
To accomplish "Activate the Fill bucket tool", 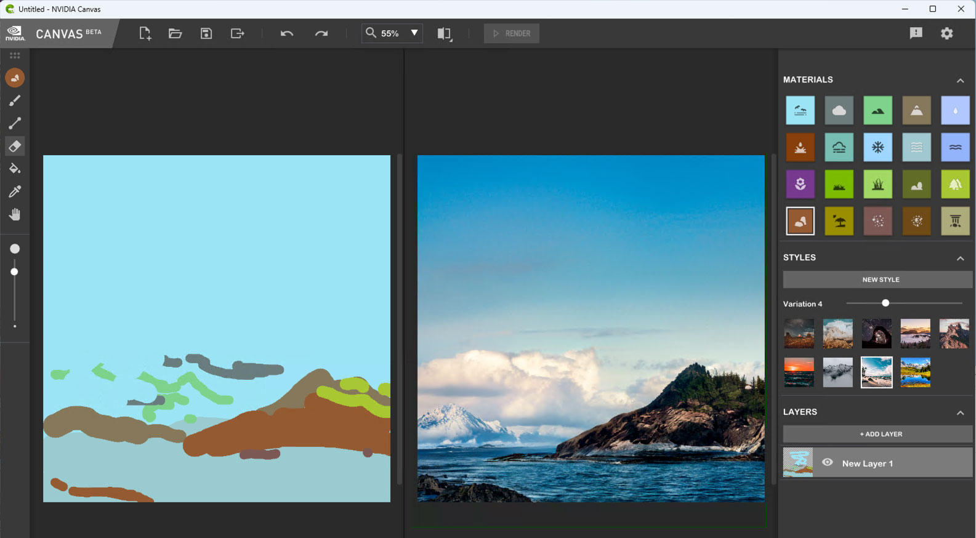I will 15,169.
